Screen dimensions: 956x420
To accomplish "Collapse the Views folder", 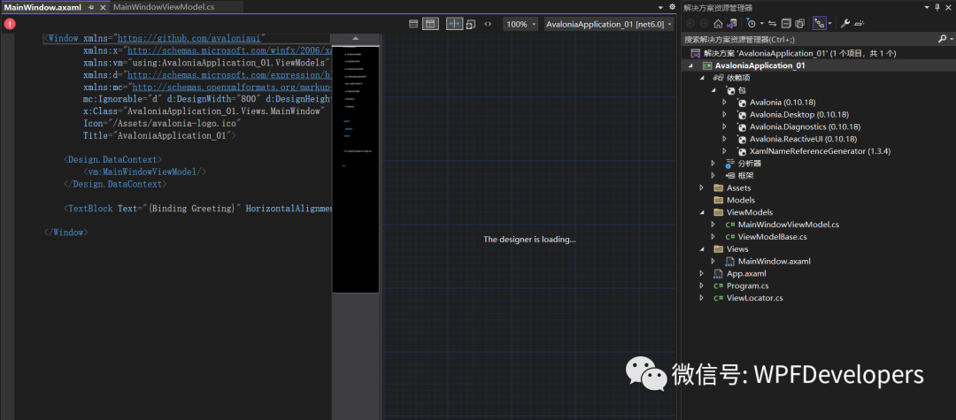I will coord(702,248).
